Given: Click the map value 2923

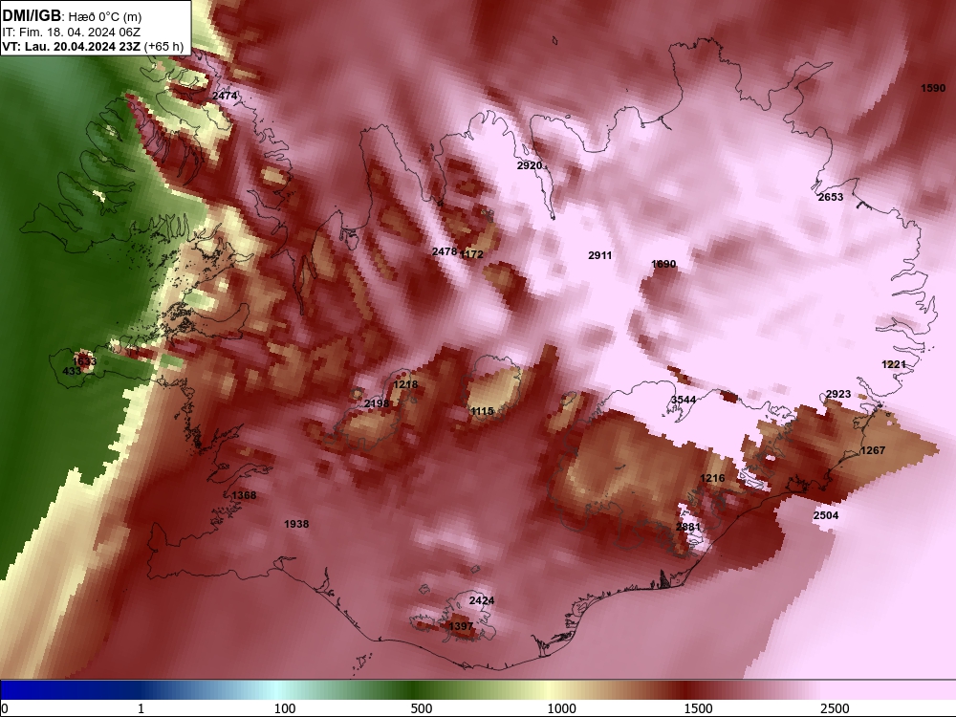Looking at the screenshot, I should point(838,394).
